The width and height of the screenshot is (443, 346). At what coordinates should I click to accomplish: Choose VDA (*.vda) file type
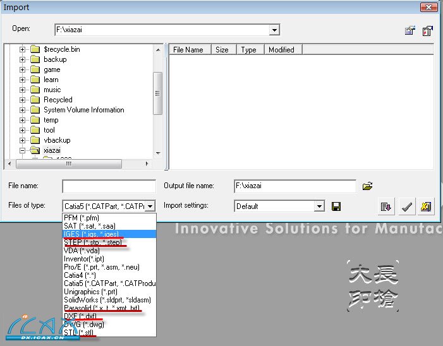point(109,251)
